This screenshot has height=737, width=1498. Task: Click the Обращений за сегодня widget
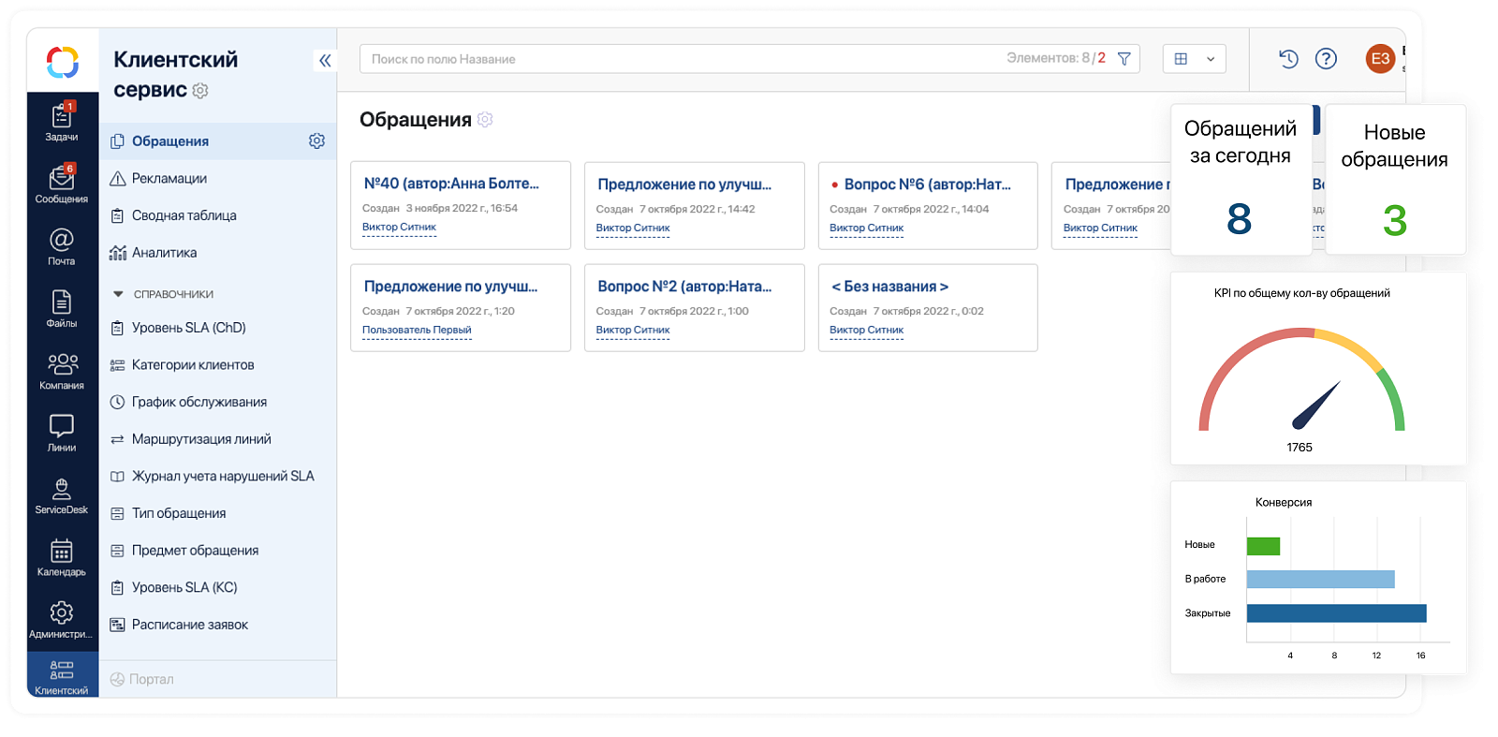point(1241,179)
